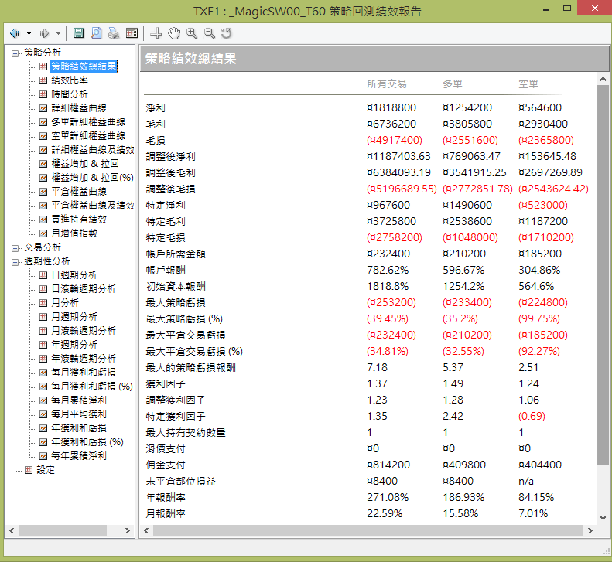Show 每月累積淨利 chart
Image resolution: width=612 pixels, height=562 pixels.
79,400
